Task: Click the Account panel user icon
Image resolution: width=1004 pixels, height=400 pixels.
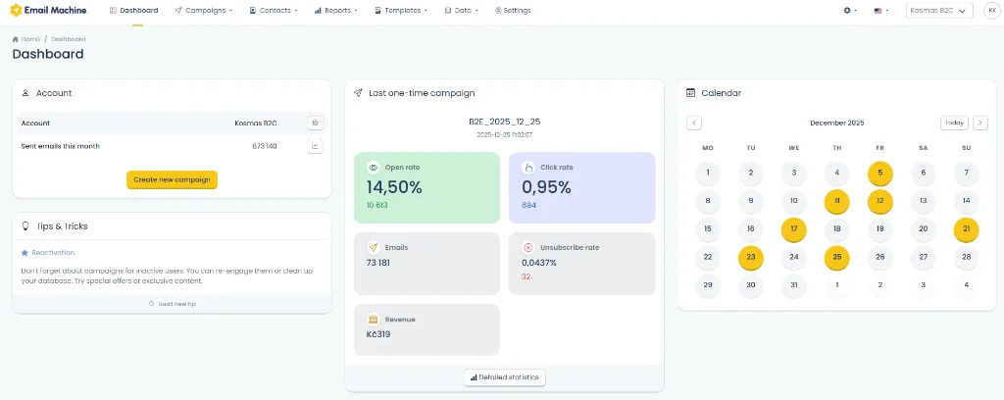Action: pos(25,93)
